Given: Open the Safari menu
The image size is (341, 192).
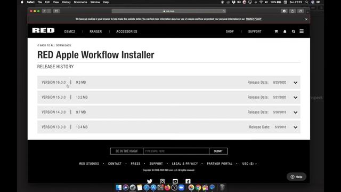Looking at the screenshot, I should click(31, 2).
